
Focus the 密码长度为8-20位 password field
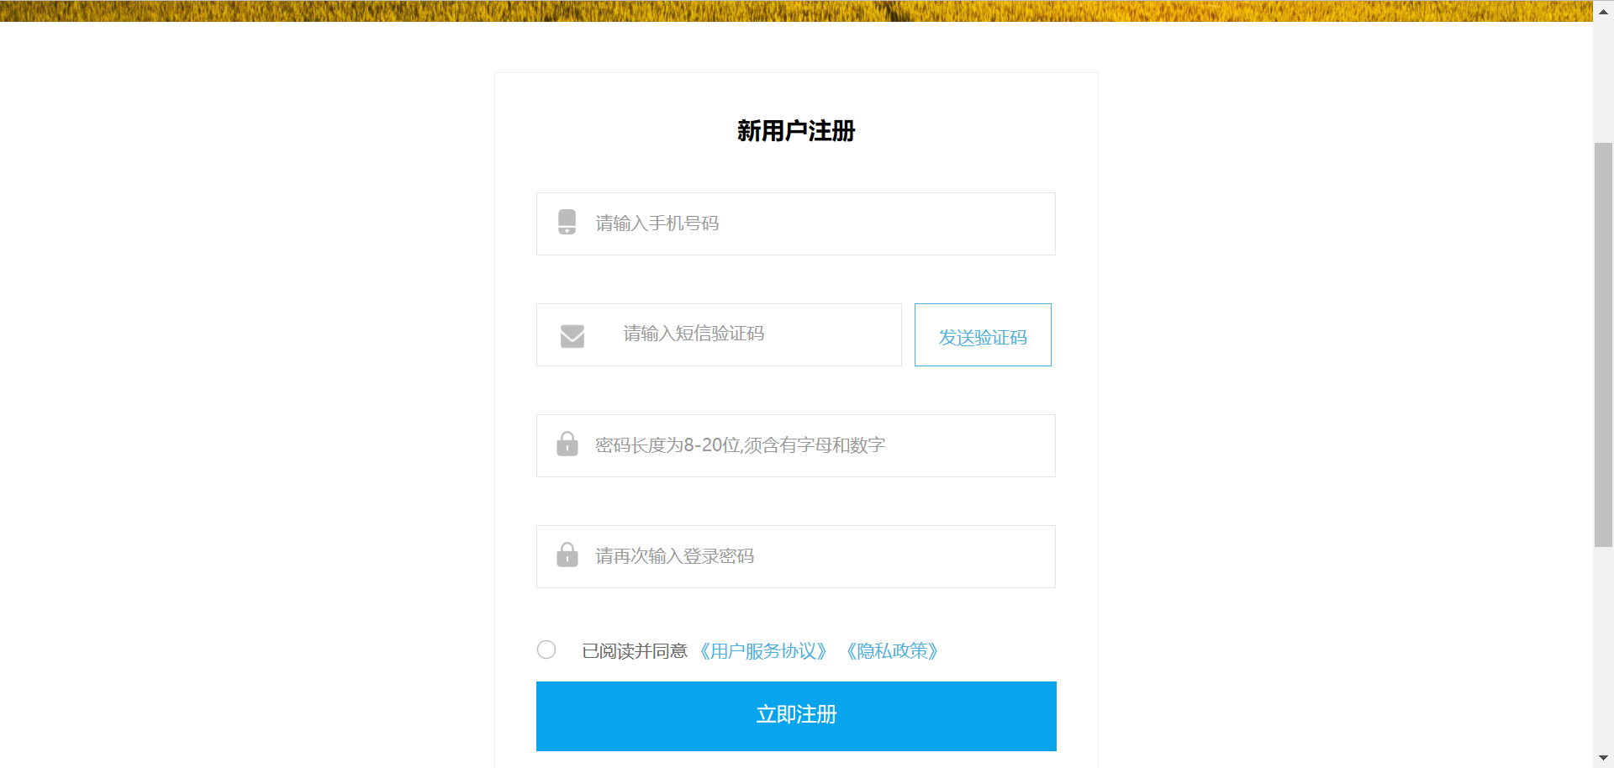[x=796, y=446]
